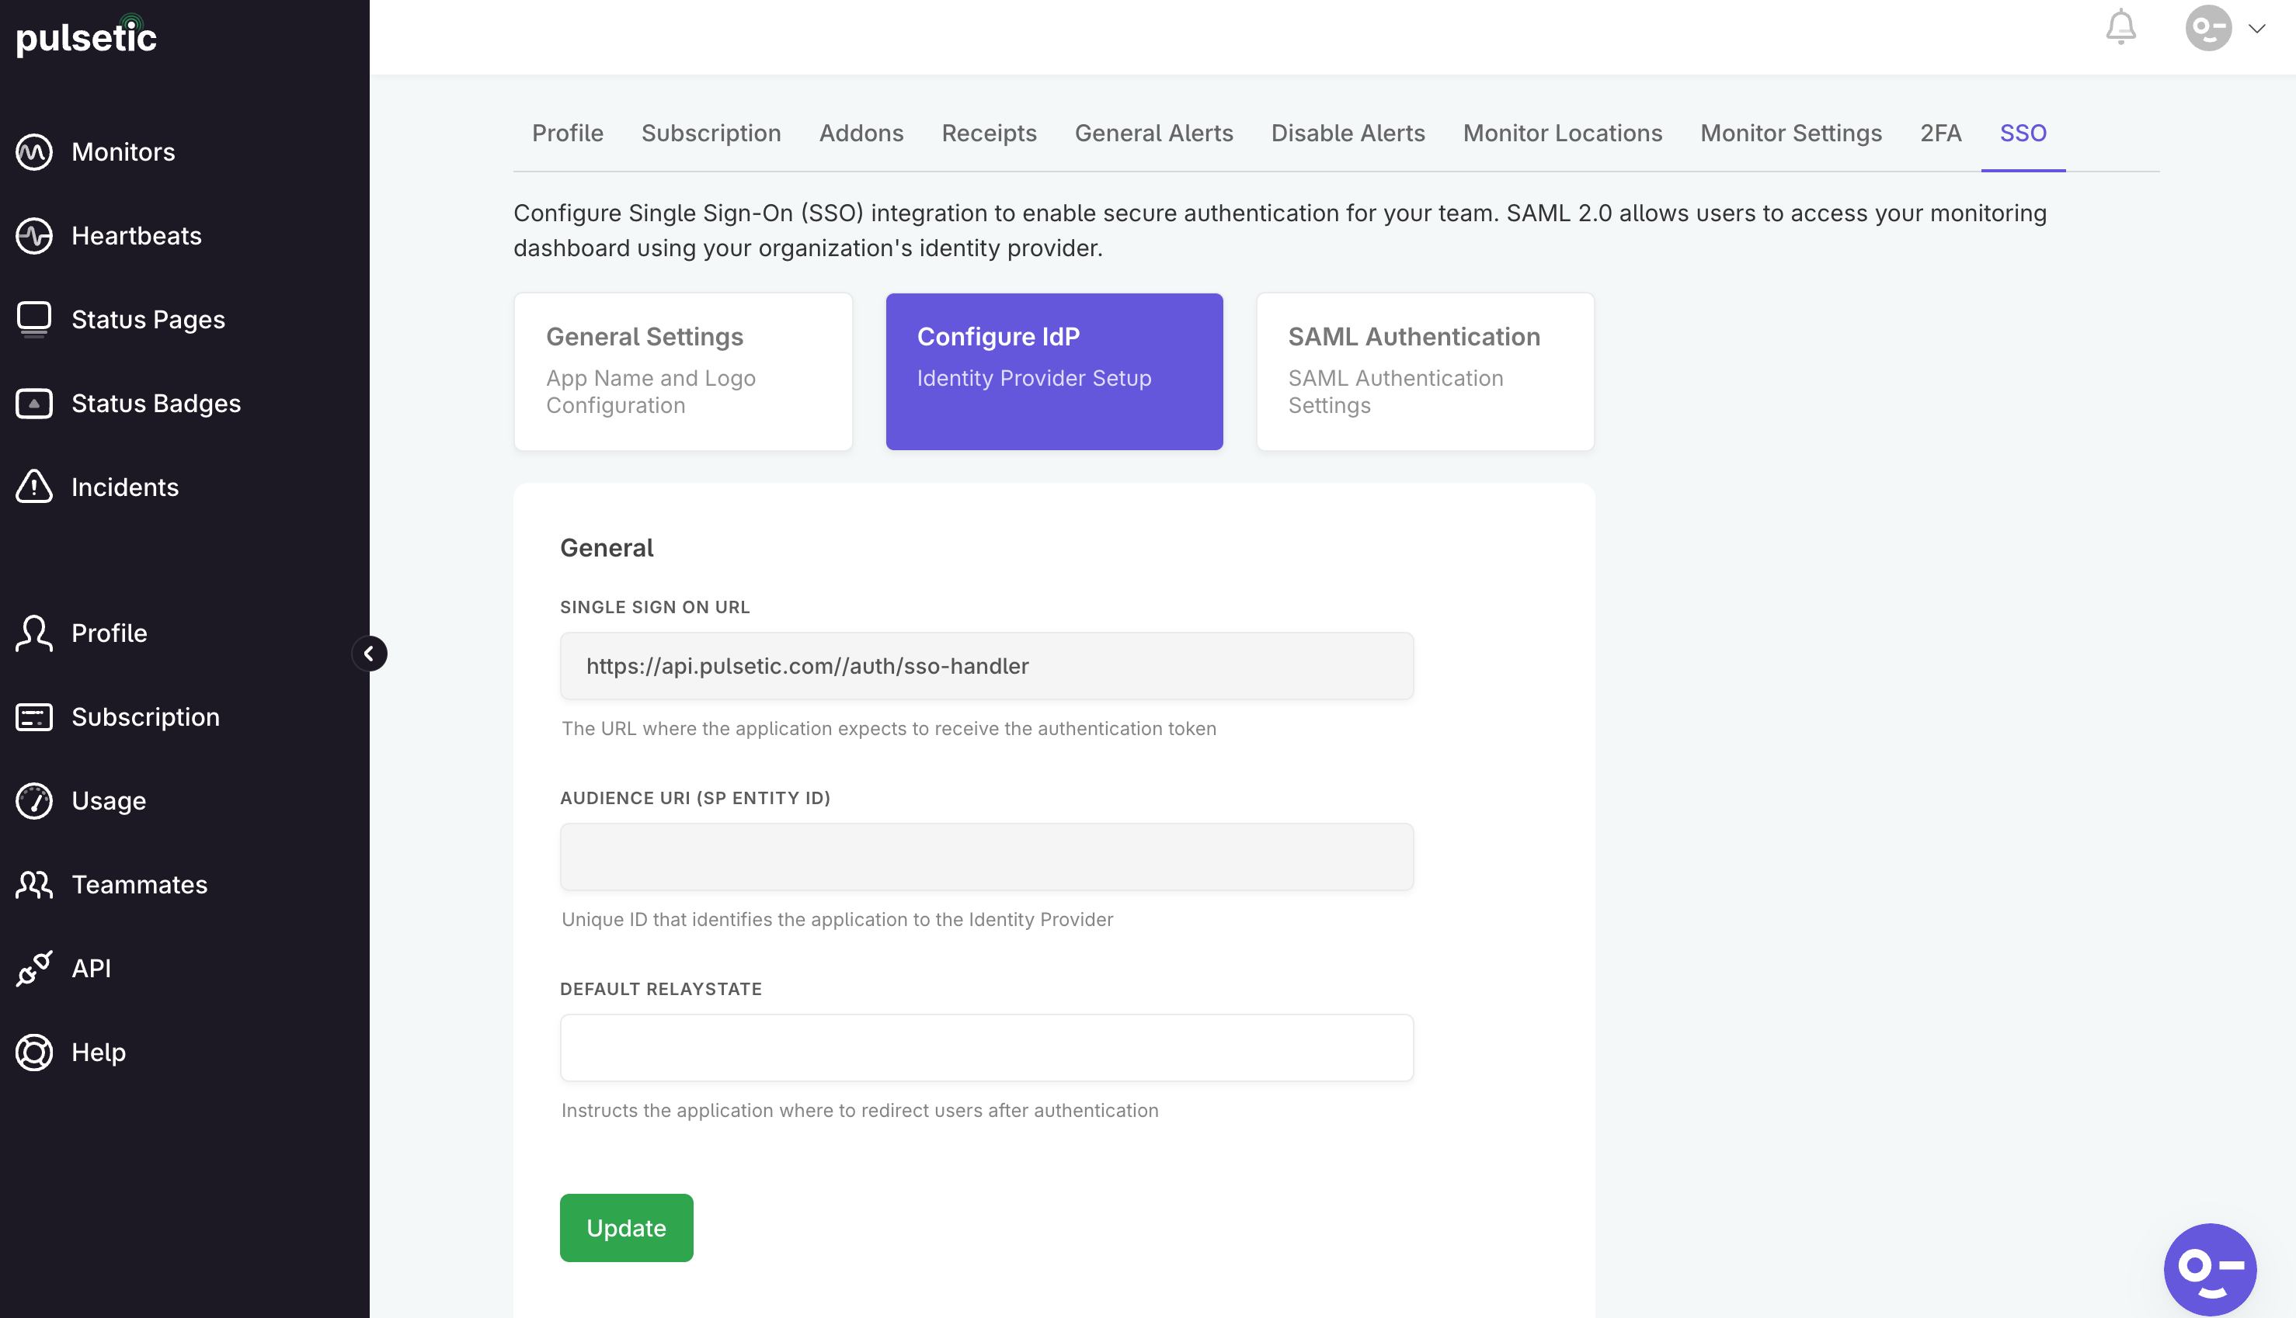Click the Help icon in sidebar
This screenshot has height=1318, width=2296.
(x=33, y=1052)
